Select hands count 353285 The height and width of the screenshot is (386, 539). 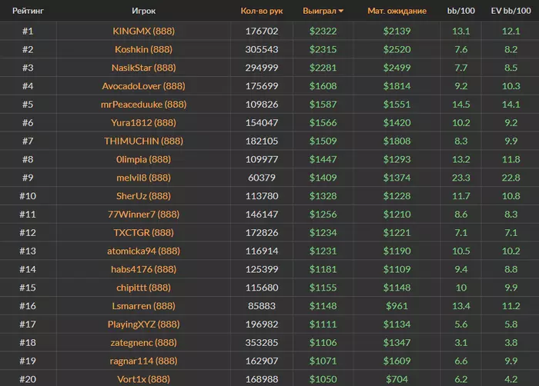(262, 342)
